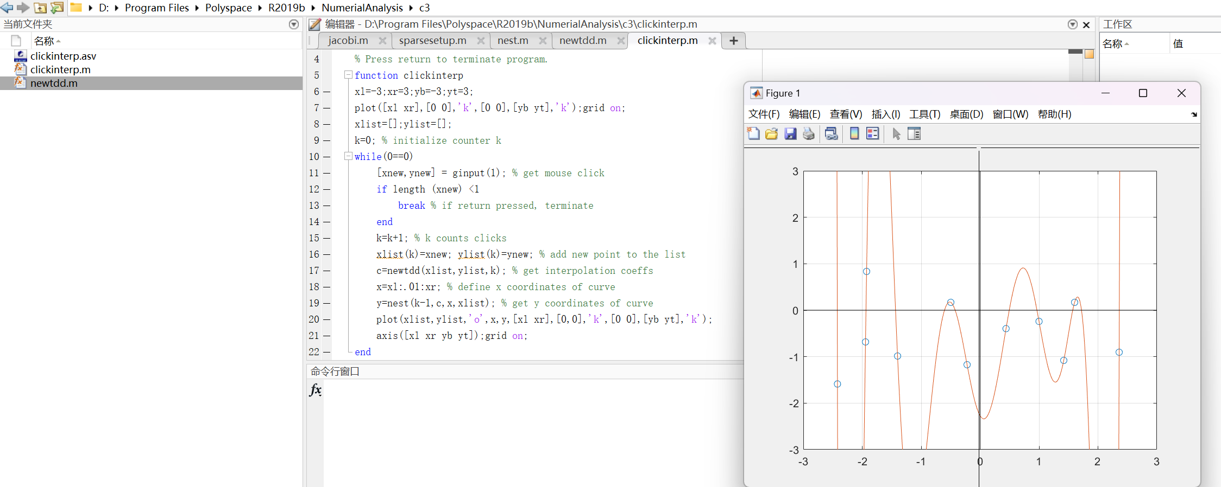Toggle breakpoint on line 21
The height and width of the screenshot is (487, 1221).
326,336
